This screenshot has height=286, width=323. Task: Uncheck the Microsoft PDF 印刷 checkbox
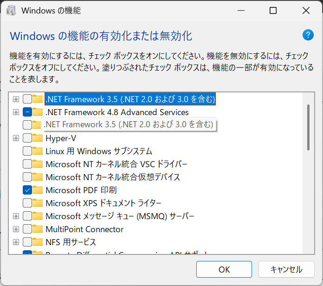click(x=27, y=190)
